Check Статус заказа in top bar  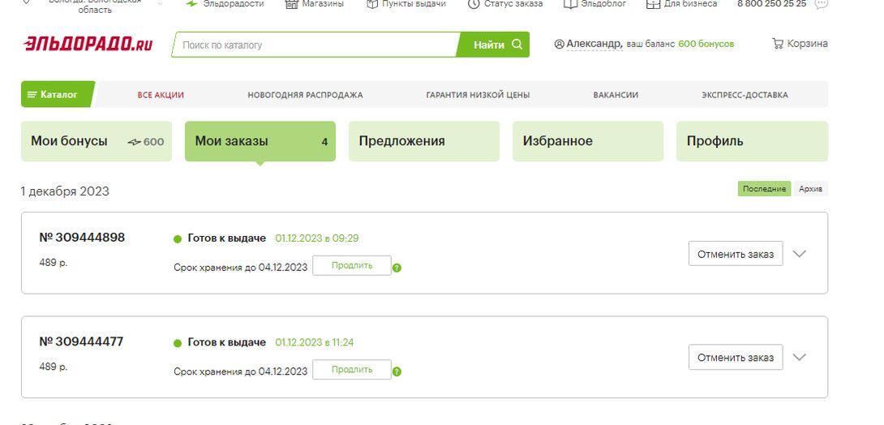[505, 3]
